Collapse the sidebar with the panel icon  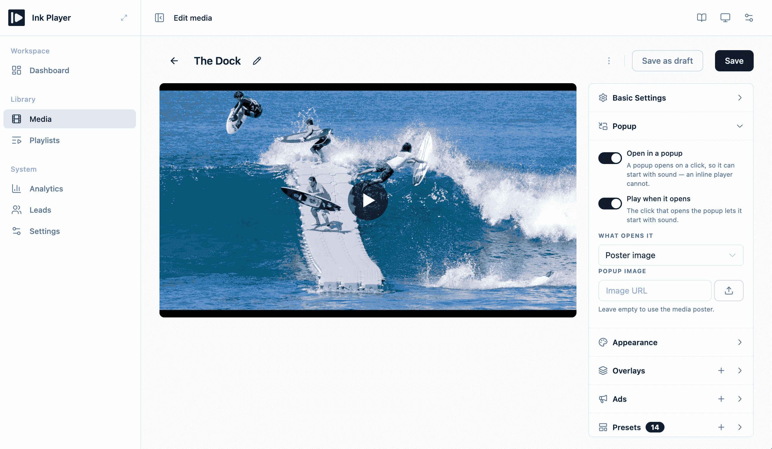pos(159,18)
